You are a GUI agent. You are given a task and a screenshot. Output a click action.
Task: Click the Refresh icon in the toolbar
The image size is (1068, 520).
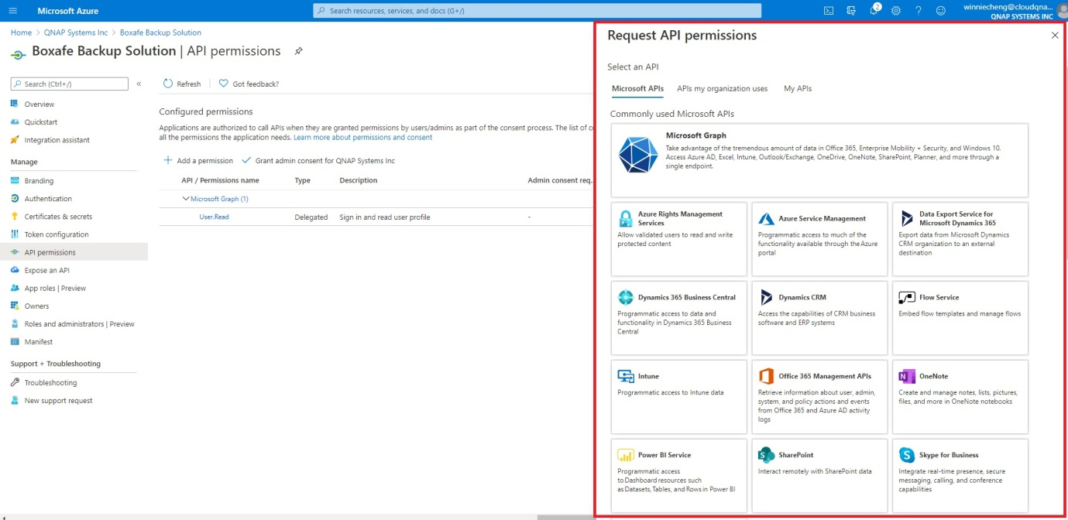pos(168,84)
